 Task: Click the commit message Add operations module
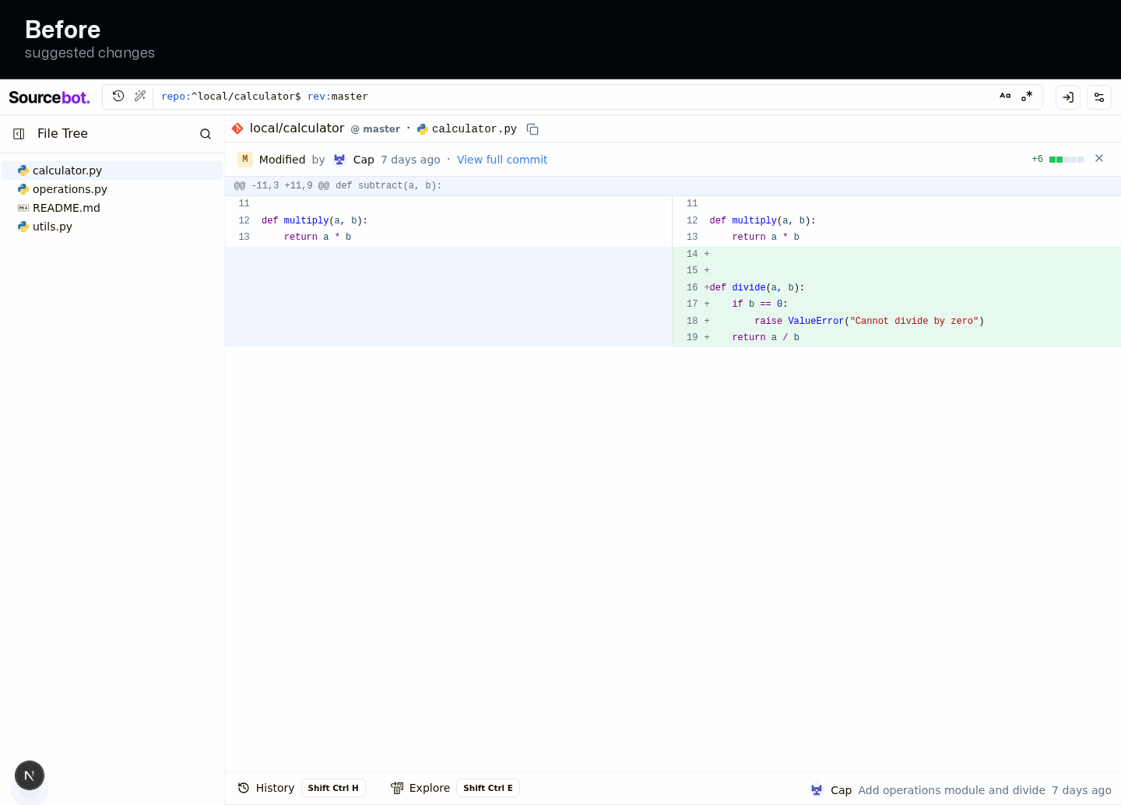point(951,790)
